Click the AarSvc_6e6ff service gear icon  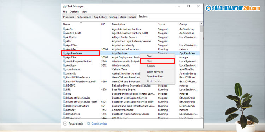(64, 33)
